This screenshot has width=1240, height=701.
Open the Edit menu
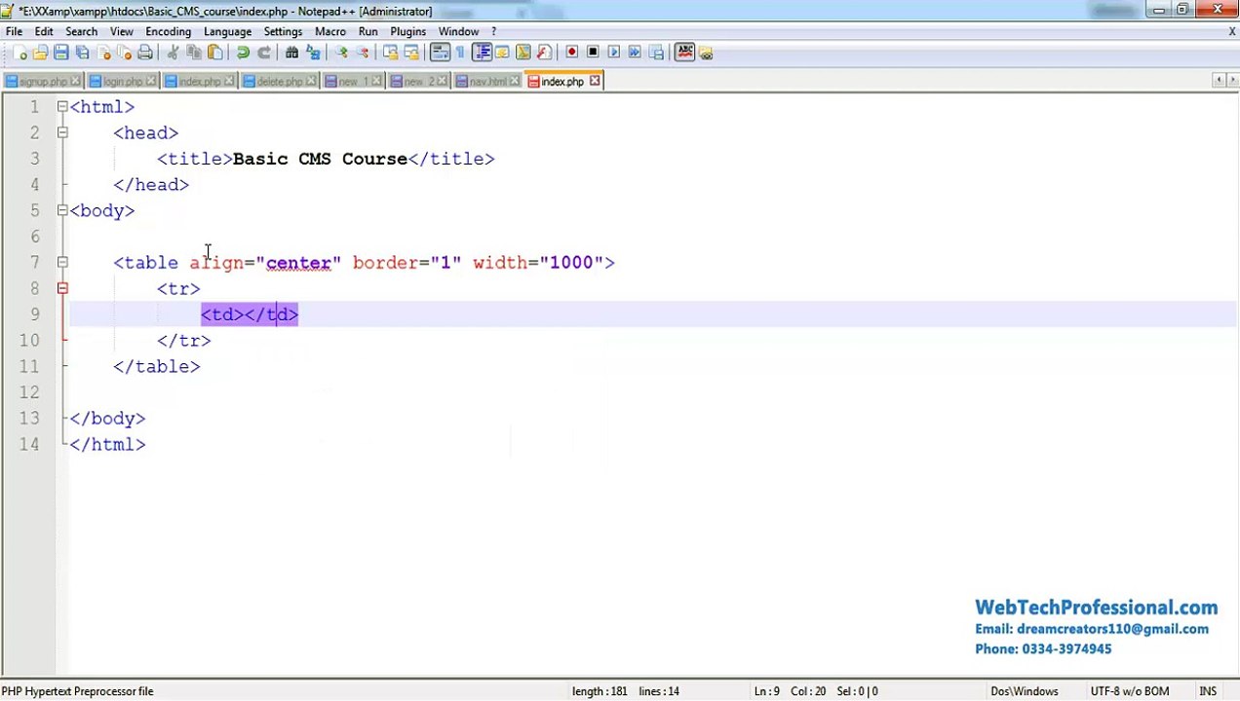tap(44, 31)
